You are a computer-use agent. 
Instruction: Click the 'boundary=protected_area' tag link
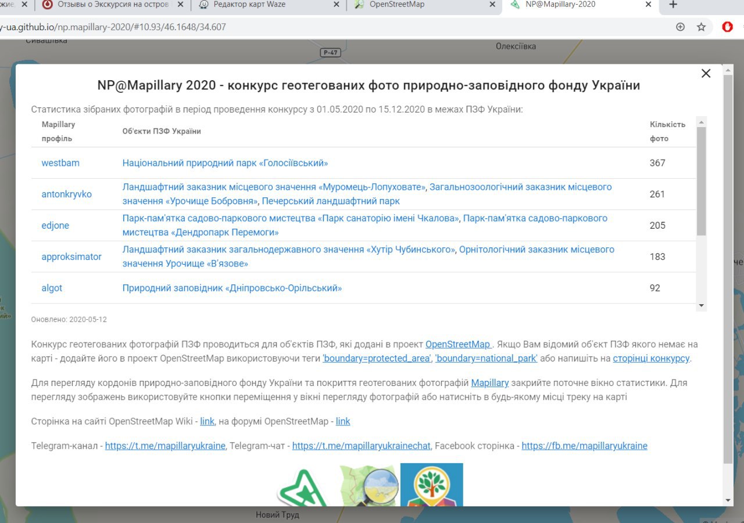[377, 358]
